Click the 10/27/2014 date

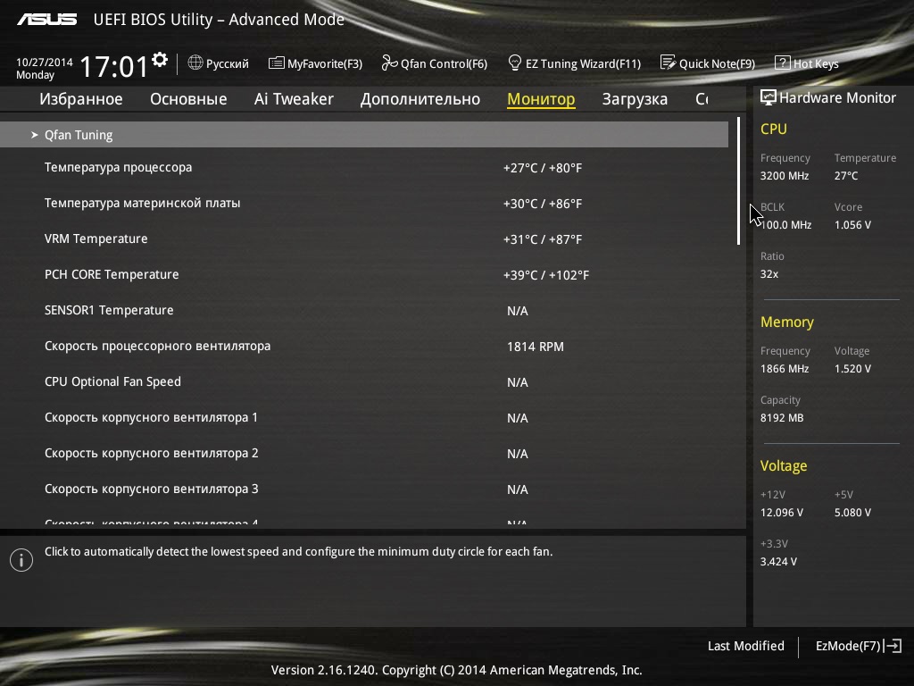[45, 62]
